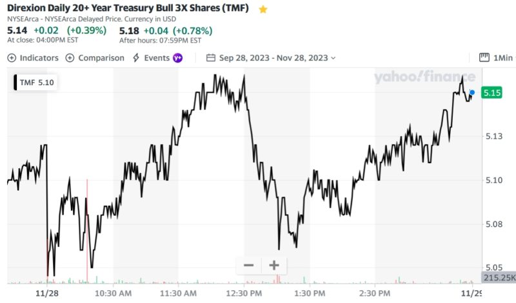The image size is (516, 303).
Task: Click the green 5.15 price tag
Action: pyautogui.click(x=492, y=93)
